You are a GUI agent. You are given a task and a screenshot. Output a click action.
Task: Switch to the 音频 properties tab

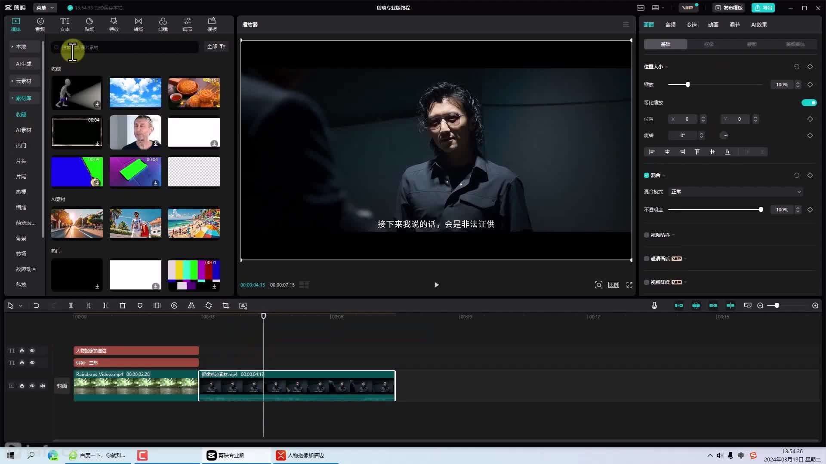pyautogui.click(x=670, y=24)
